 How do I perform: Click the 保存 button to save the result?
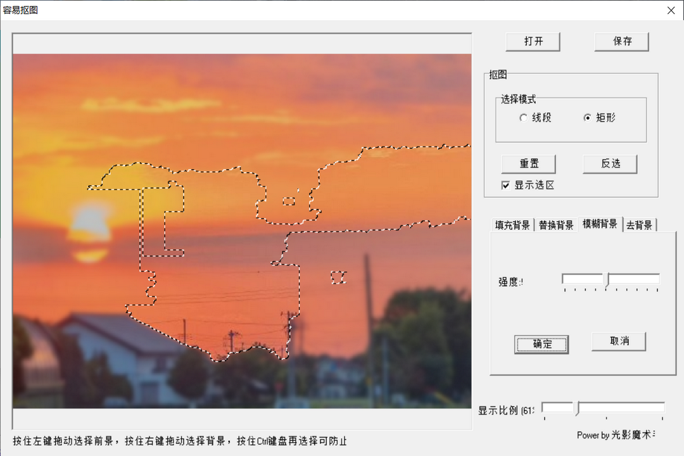621,42
